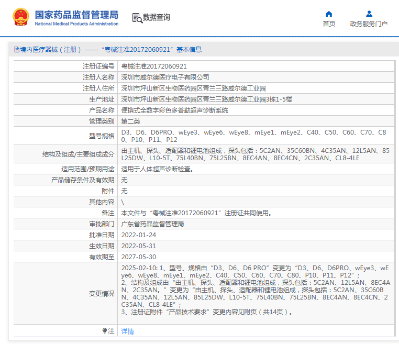Click National Medical Products Administration subtitle

(x=76, y=24)
